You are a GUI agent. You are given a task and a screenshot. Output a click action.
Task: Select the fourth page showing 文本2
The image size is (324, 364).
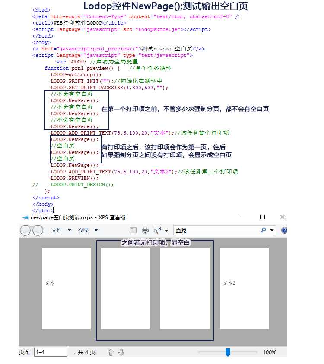[244, 289]
